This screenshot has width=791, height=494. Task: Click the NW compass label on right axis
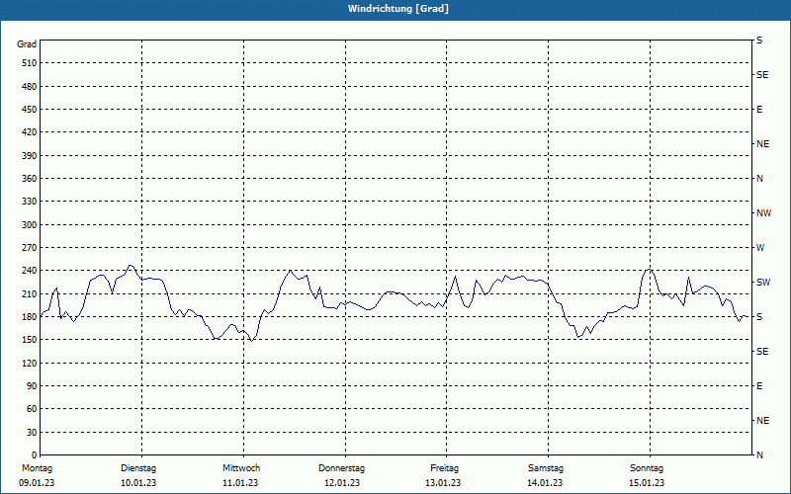pos(763,213)
